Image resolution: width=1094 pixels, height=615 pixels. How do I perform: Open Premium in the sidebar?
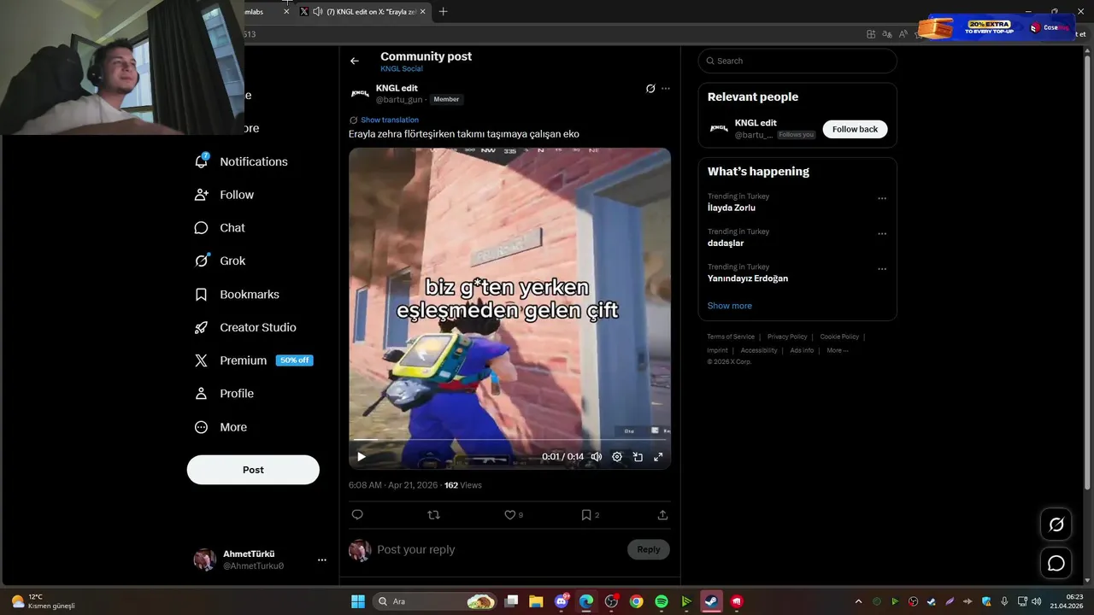(253, 360)
